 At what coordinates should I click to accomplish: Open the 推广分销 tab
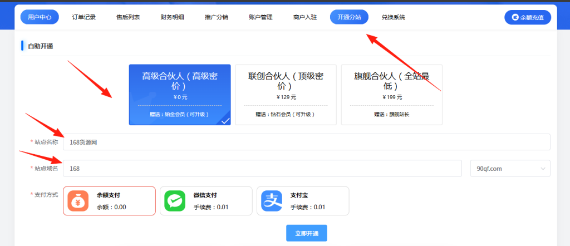[217, 17]
